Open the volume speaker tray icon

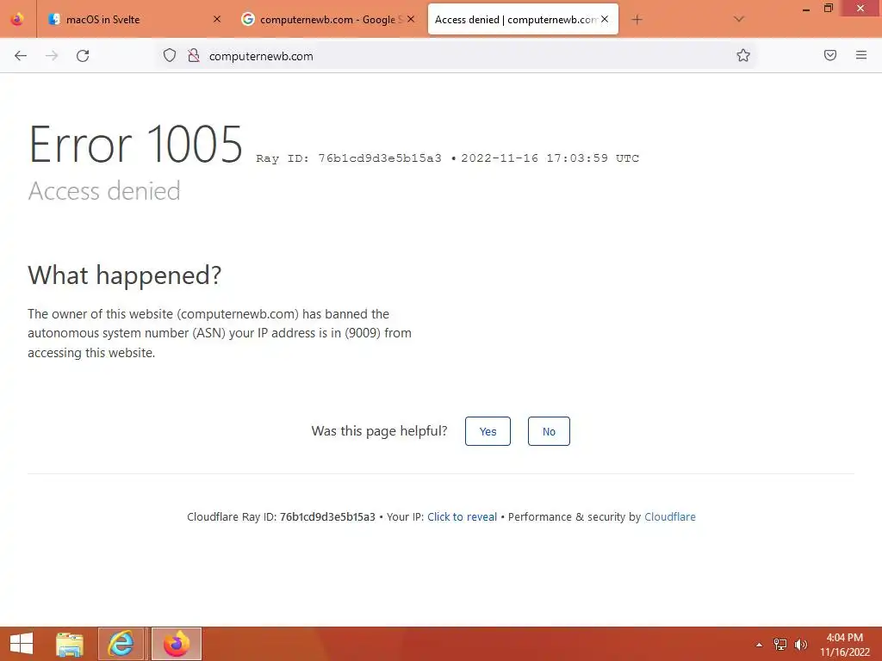tap(800, 645)
